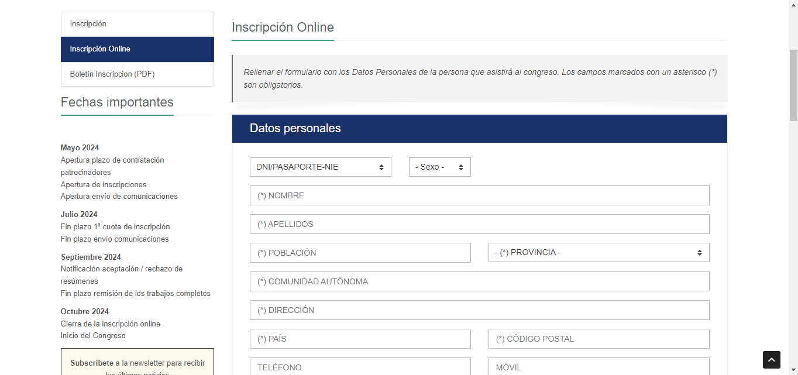Focus the APELLIDOS text field
798x375 pixels.
479,224
